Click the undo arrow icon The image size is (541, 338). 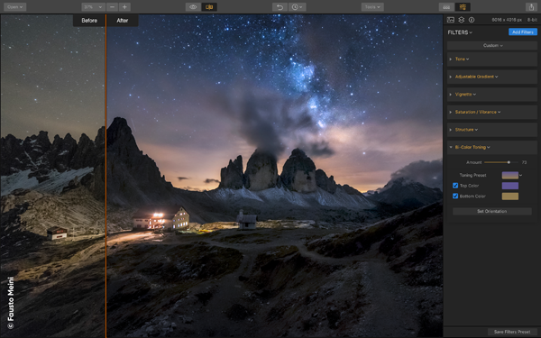[x=280, y=7]
